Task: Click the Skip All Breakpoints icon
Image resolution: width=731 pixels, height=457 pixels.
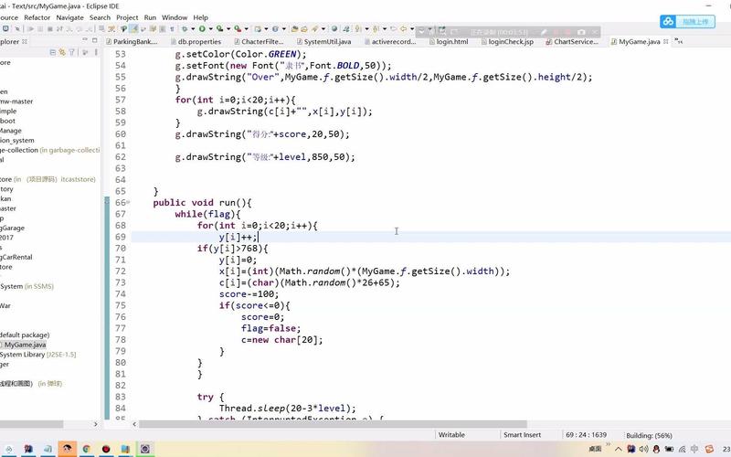Action: (x=16, y=29)
